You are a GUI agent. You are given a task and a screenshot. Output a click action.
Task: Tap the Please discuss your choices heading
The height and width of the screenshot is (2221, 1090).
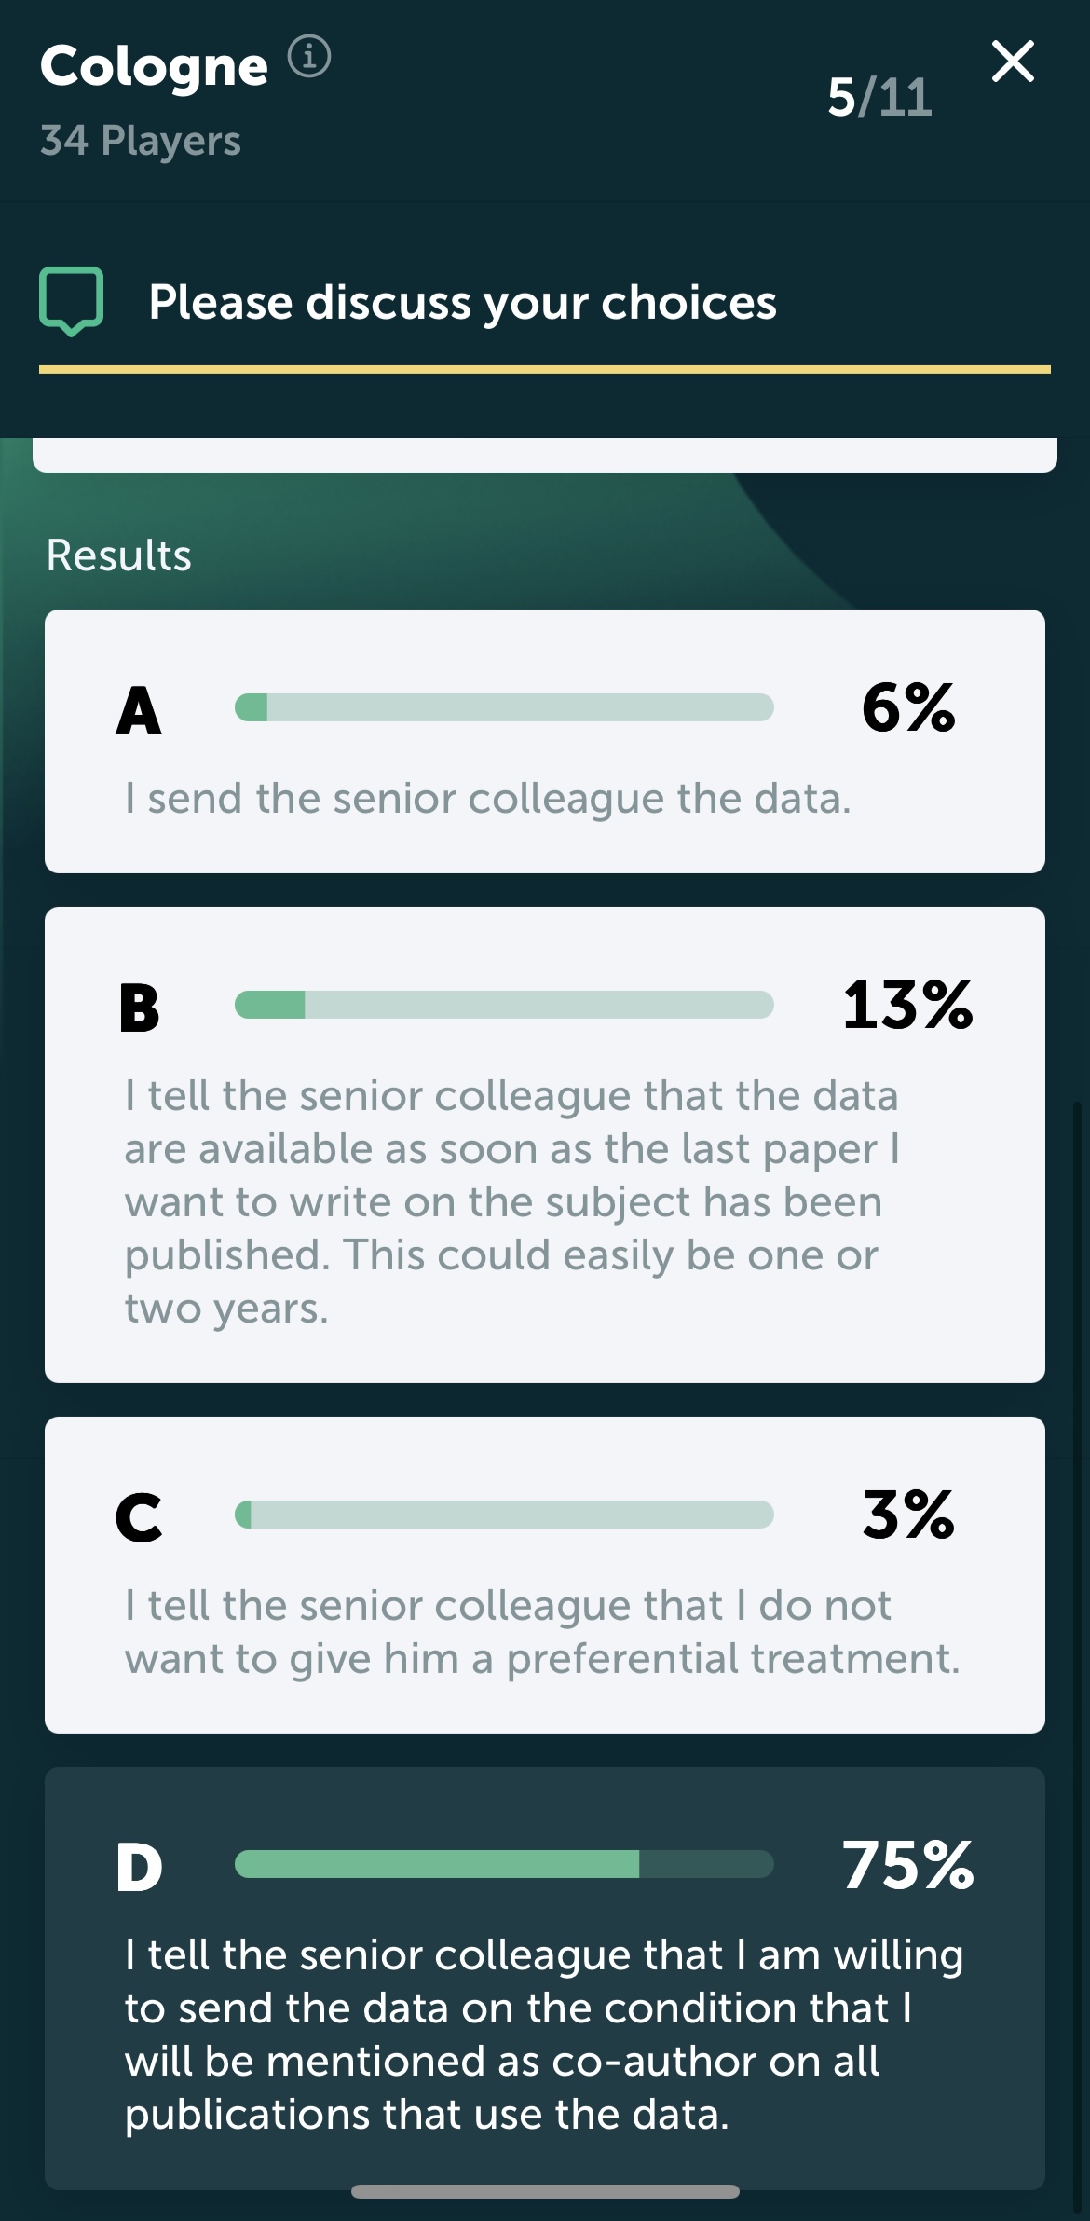(x=462, y=302)
